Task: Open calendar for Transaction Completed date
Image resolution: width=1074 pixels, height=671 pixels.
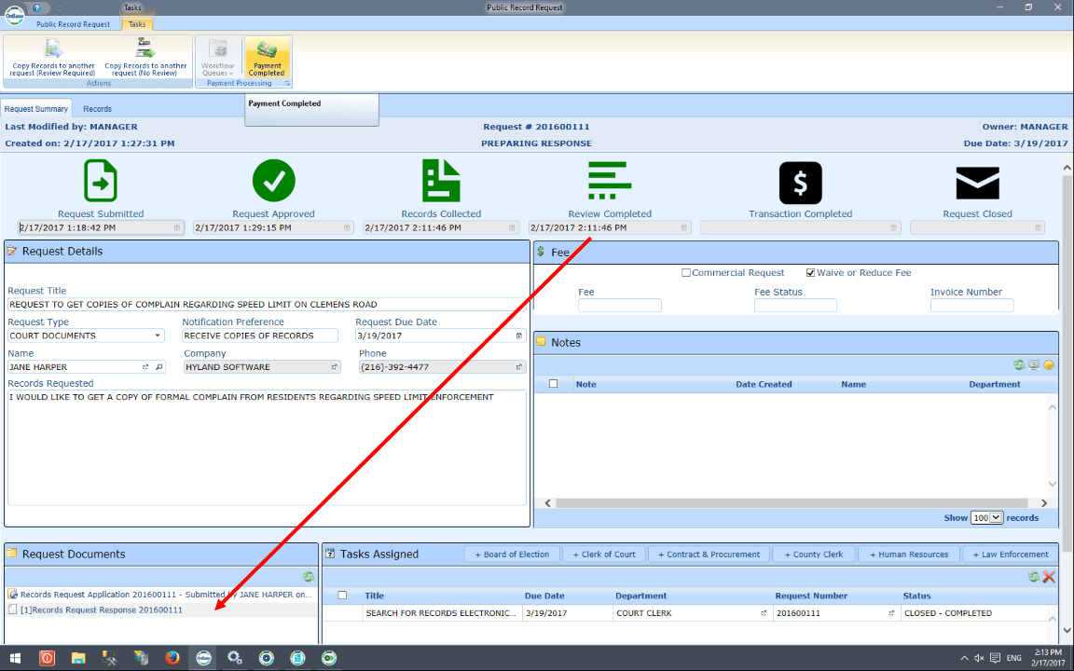Action: [x=893, y=228]
